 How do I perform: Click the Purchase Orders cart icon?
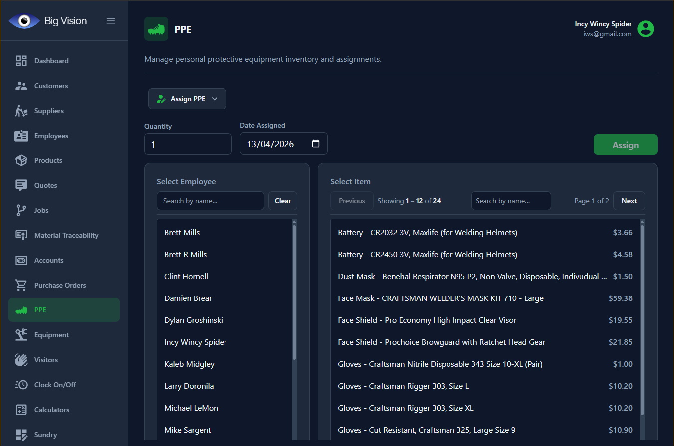[x=21, y=285]
